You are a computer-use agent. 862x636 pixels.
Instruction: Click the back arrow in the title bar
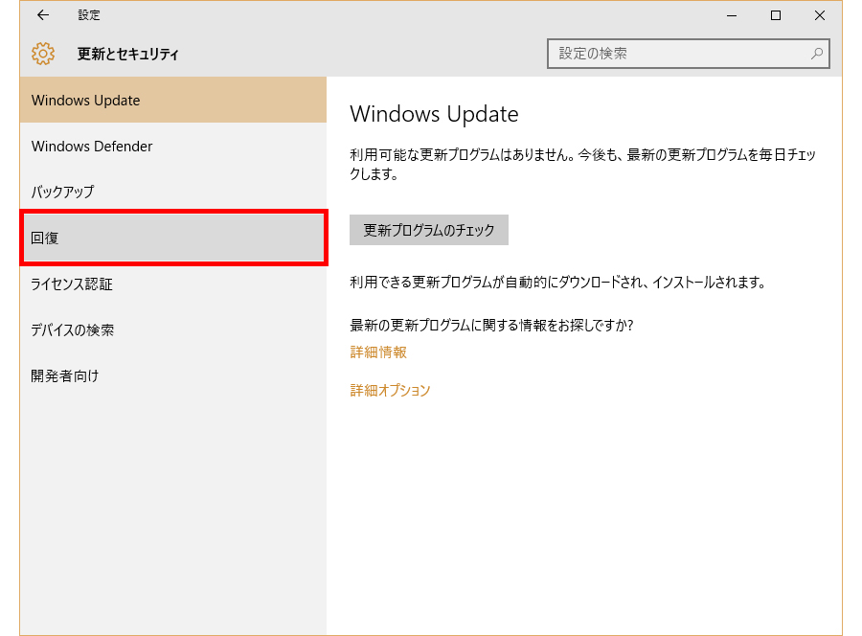coord(43,15)
